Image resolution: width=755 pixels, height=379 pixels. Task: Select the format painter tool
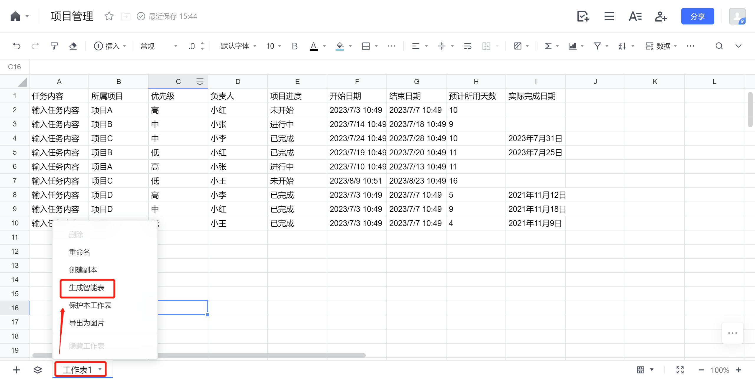54,46
